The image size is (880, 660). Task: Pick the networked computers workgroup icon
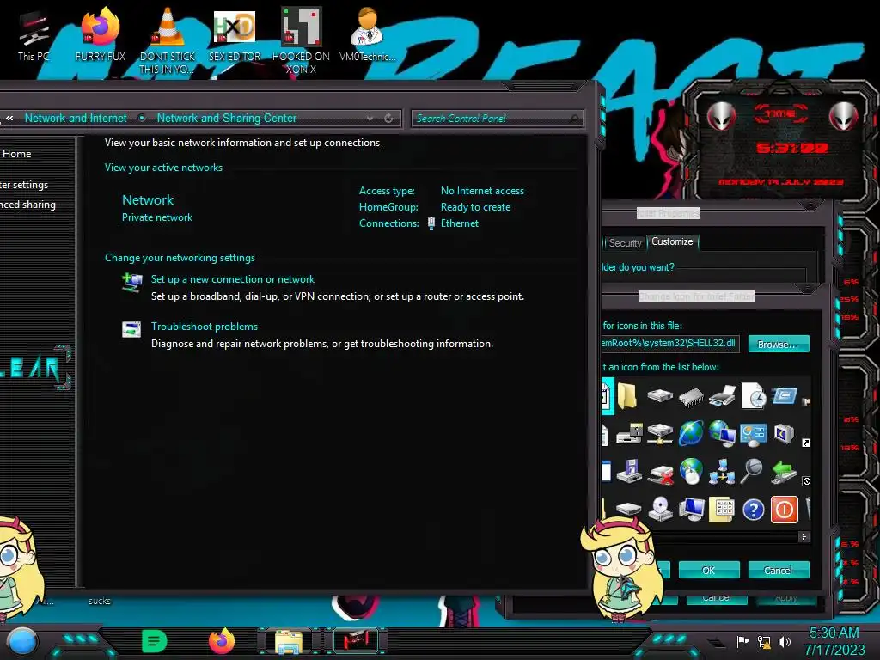(722, 472)
